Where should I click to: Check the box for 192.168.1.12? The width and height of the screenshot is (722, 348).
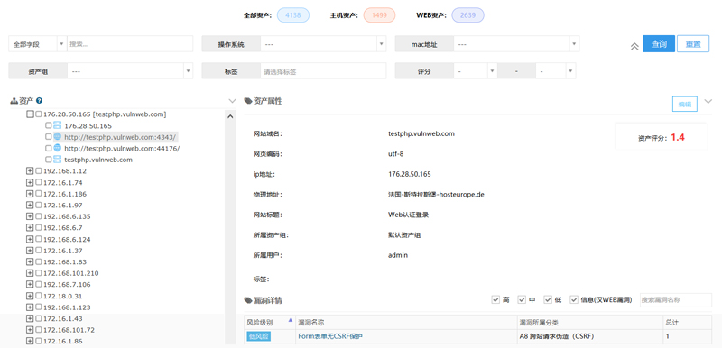[x=39, y=171]
